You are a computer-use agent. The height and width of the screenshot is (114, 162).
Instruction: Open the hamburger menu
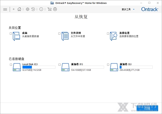(5, 9)
